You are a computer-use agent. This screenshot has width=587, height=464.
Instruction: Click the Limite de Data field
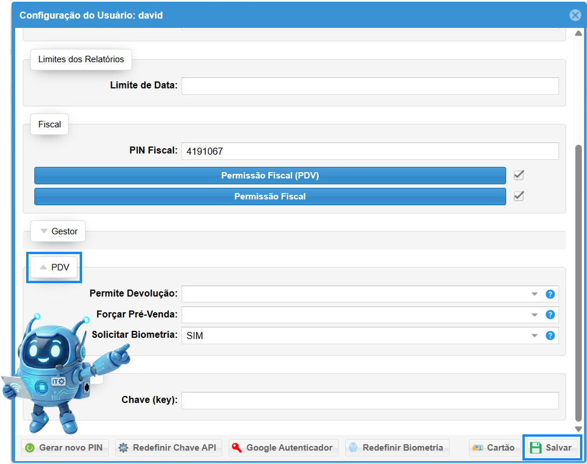point(369,86)
